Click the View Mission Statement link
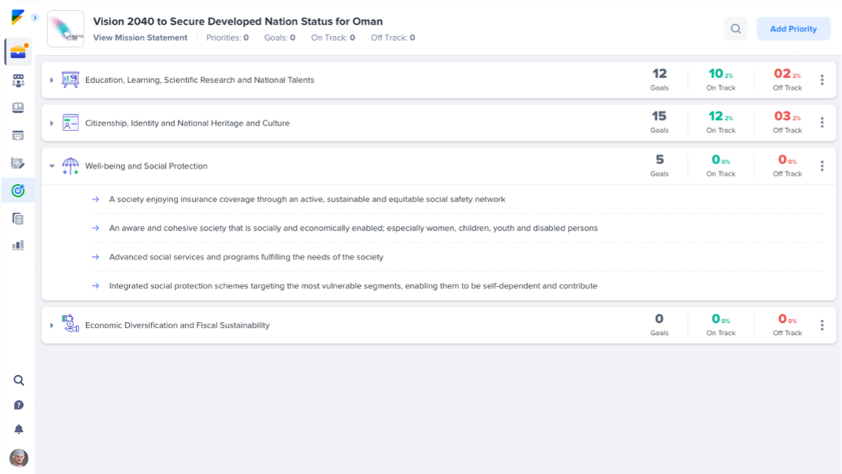Viewport: 842px width, 474px height. click(140, 38)
